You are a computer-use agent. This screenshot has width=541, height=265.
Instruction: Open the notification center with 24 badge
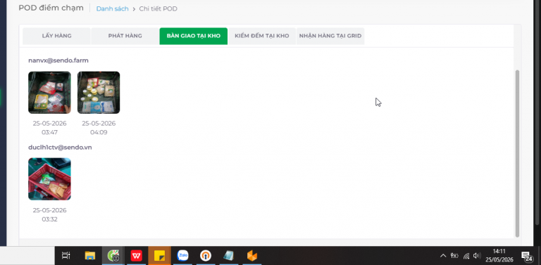(526, 256)
